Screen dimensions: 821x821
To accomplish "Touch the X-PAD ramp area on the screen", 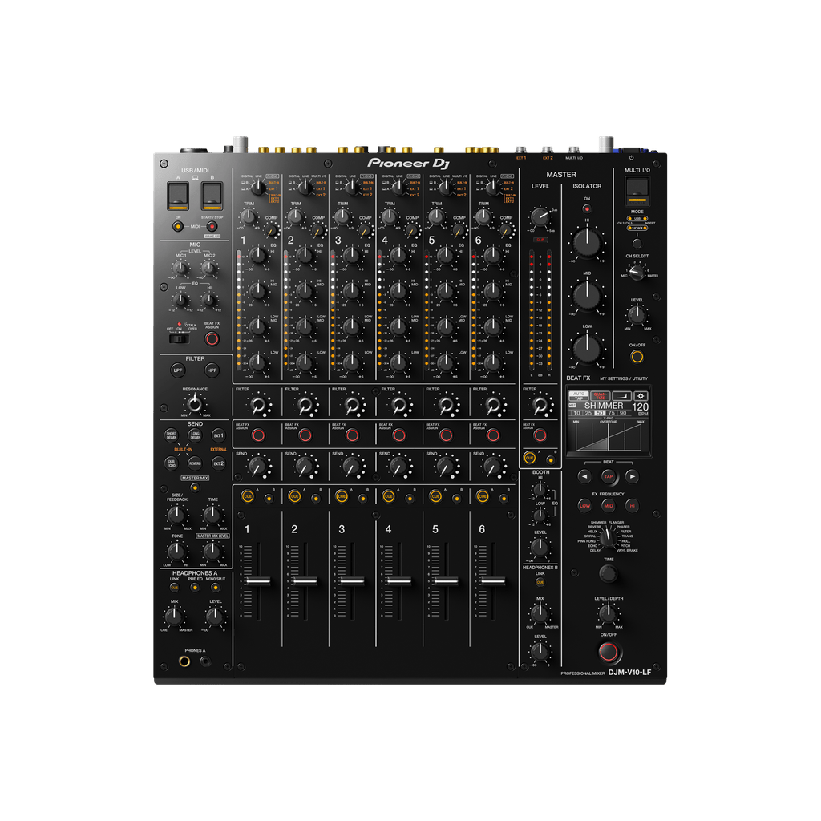I will (x=609, y=437).
